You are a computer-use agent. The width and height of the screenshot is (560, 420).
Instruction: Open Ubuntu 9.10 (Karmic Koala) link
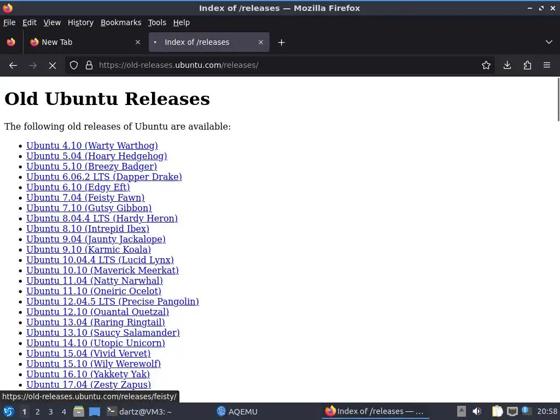click(89, 249)
